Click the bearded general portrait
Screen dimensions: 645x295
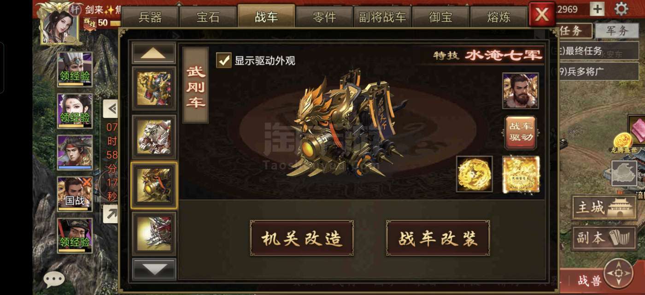pos(521,90)
